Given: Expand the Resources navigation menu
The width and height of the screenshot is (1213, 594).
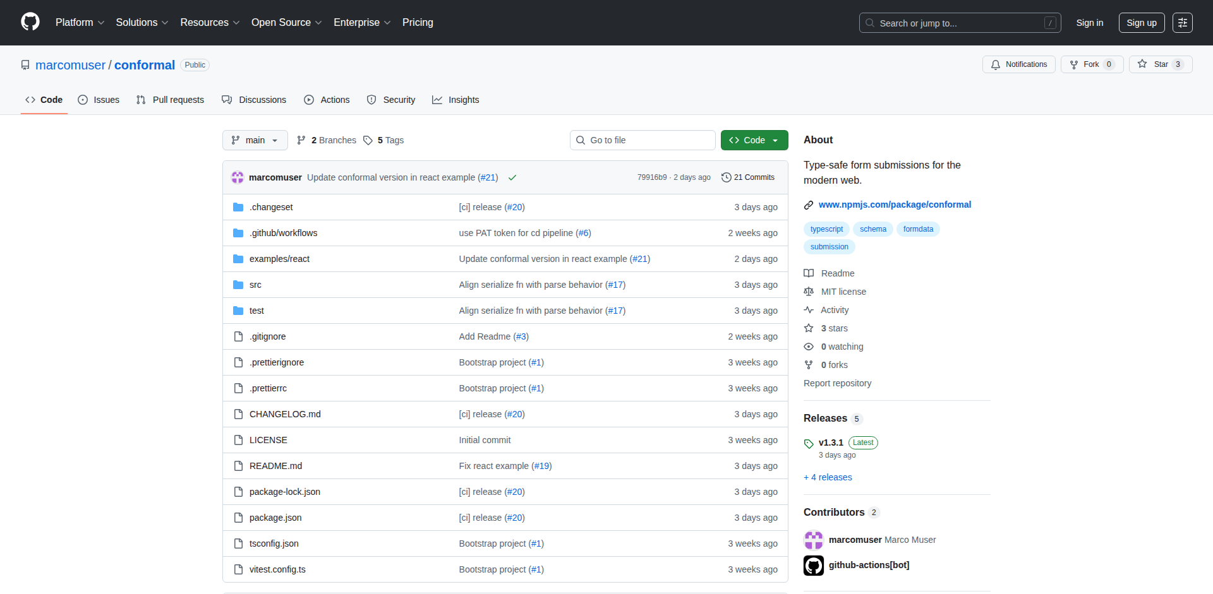Looking at the screenshot, I should [210, 23].
